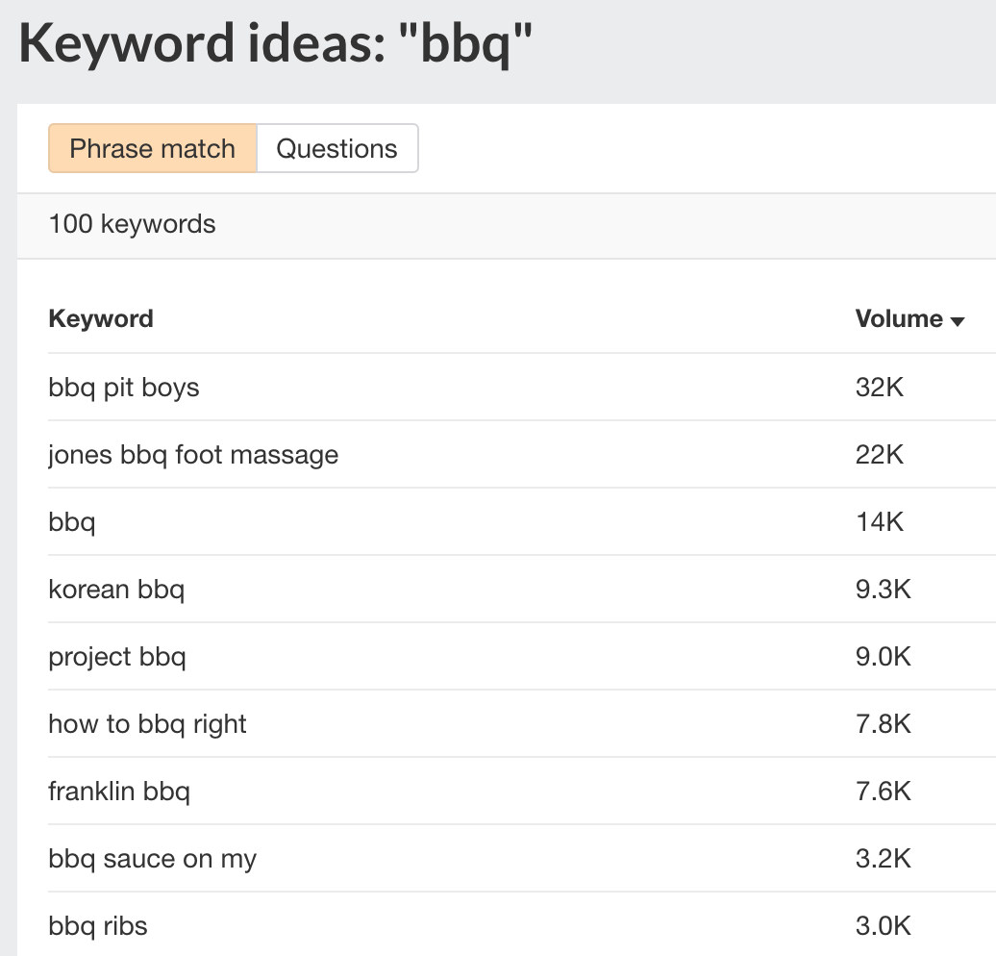
Task: Open the keyword 'bbq sauce on my'
Action: click(x=152, y=859)
